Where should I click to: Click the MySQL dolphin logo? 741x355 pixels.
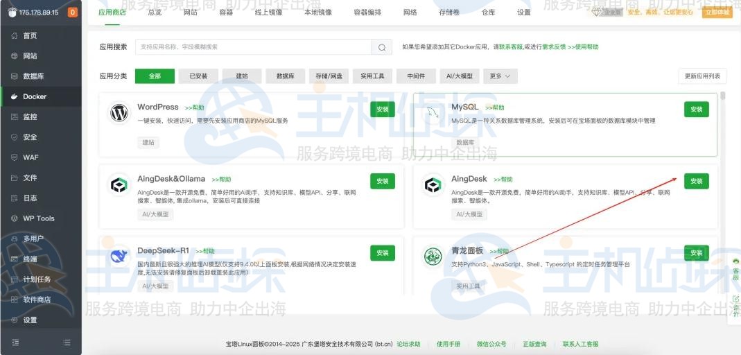(433, 114)
